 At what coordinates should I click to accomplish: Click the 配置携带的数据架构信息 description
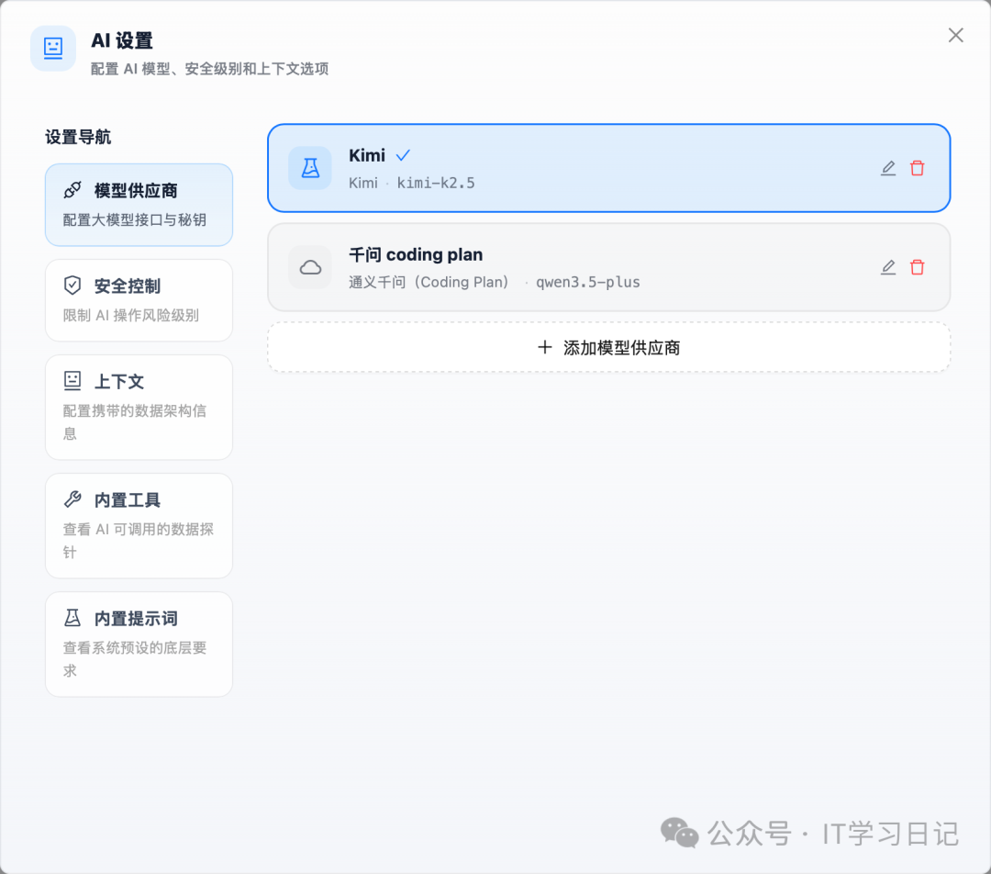pos(135,421)
